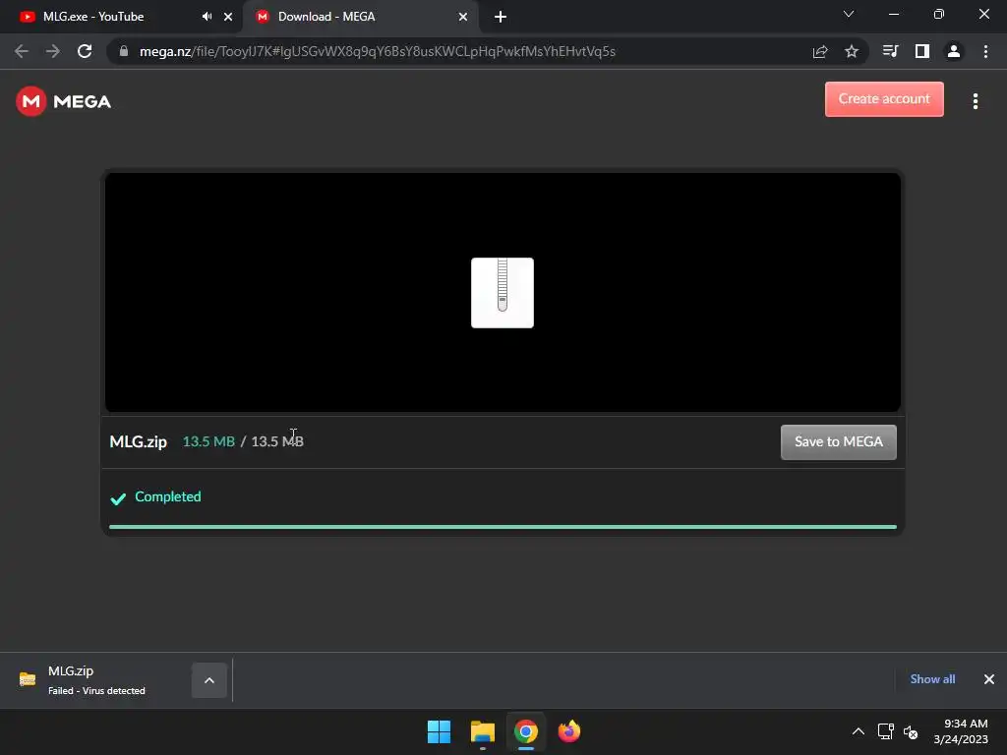The width and height of the screenshot is (1007, 755).
Task: Close the Download - MEGA tab
Action: point(463,17)
